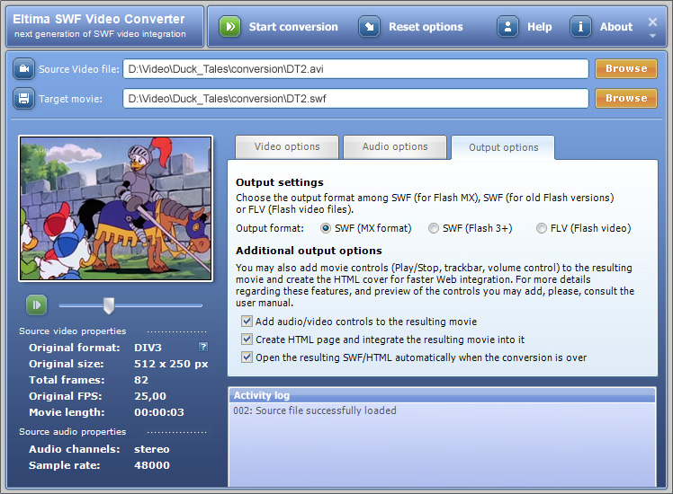
Task: Click the 'Source audio properties' label
Action: (73, 432)
